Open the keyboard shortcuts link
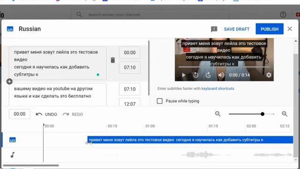 (217, 89)
